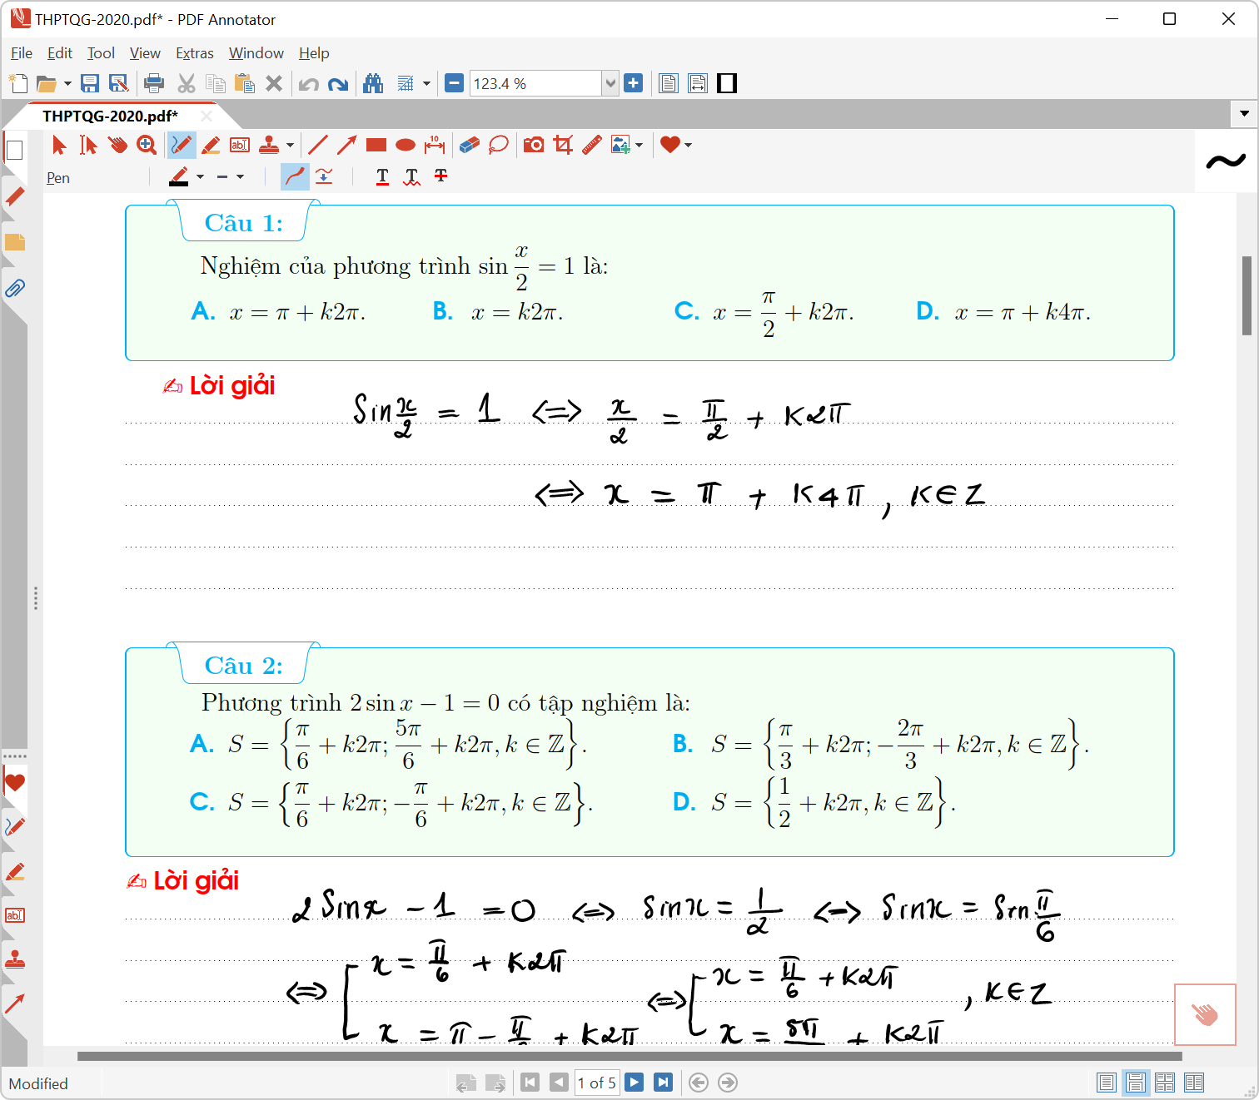Choose the Text Select tool
Screen dimensions: 1259x1100
click(88, 145)
